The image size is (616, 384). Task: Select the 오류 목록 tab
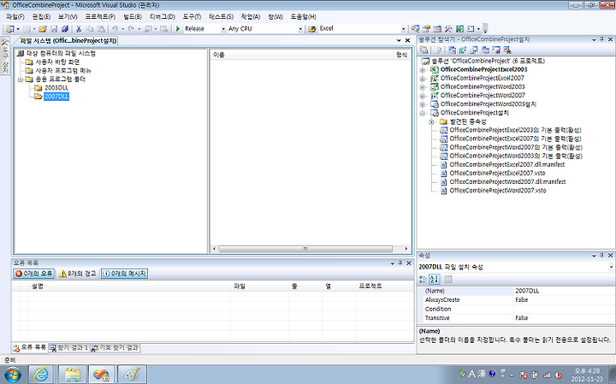30,347
